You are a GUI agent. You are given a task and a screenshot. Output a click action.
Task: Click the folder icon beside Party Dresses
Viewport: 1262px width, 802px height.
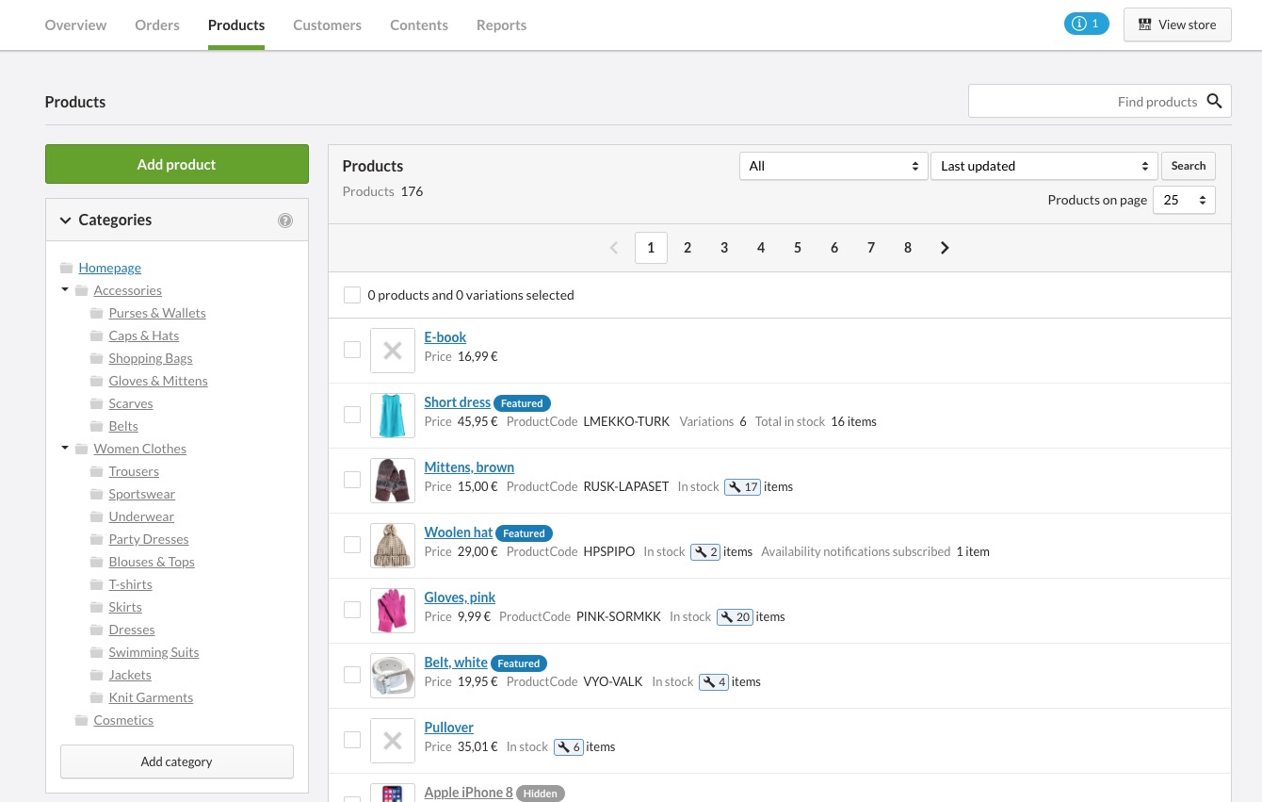(96, 540)
